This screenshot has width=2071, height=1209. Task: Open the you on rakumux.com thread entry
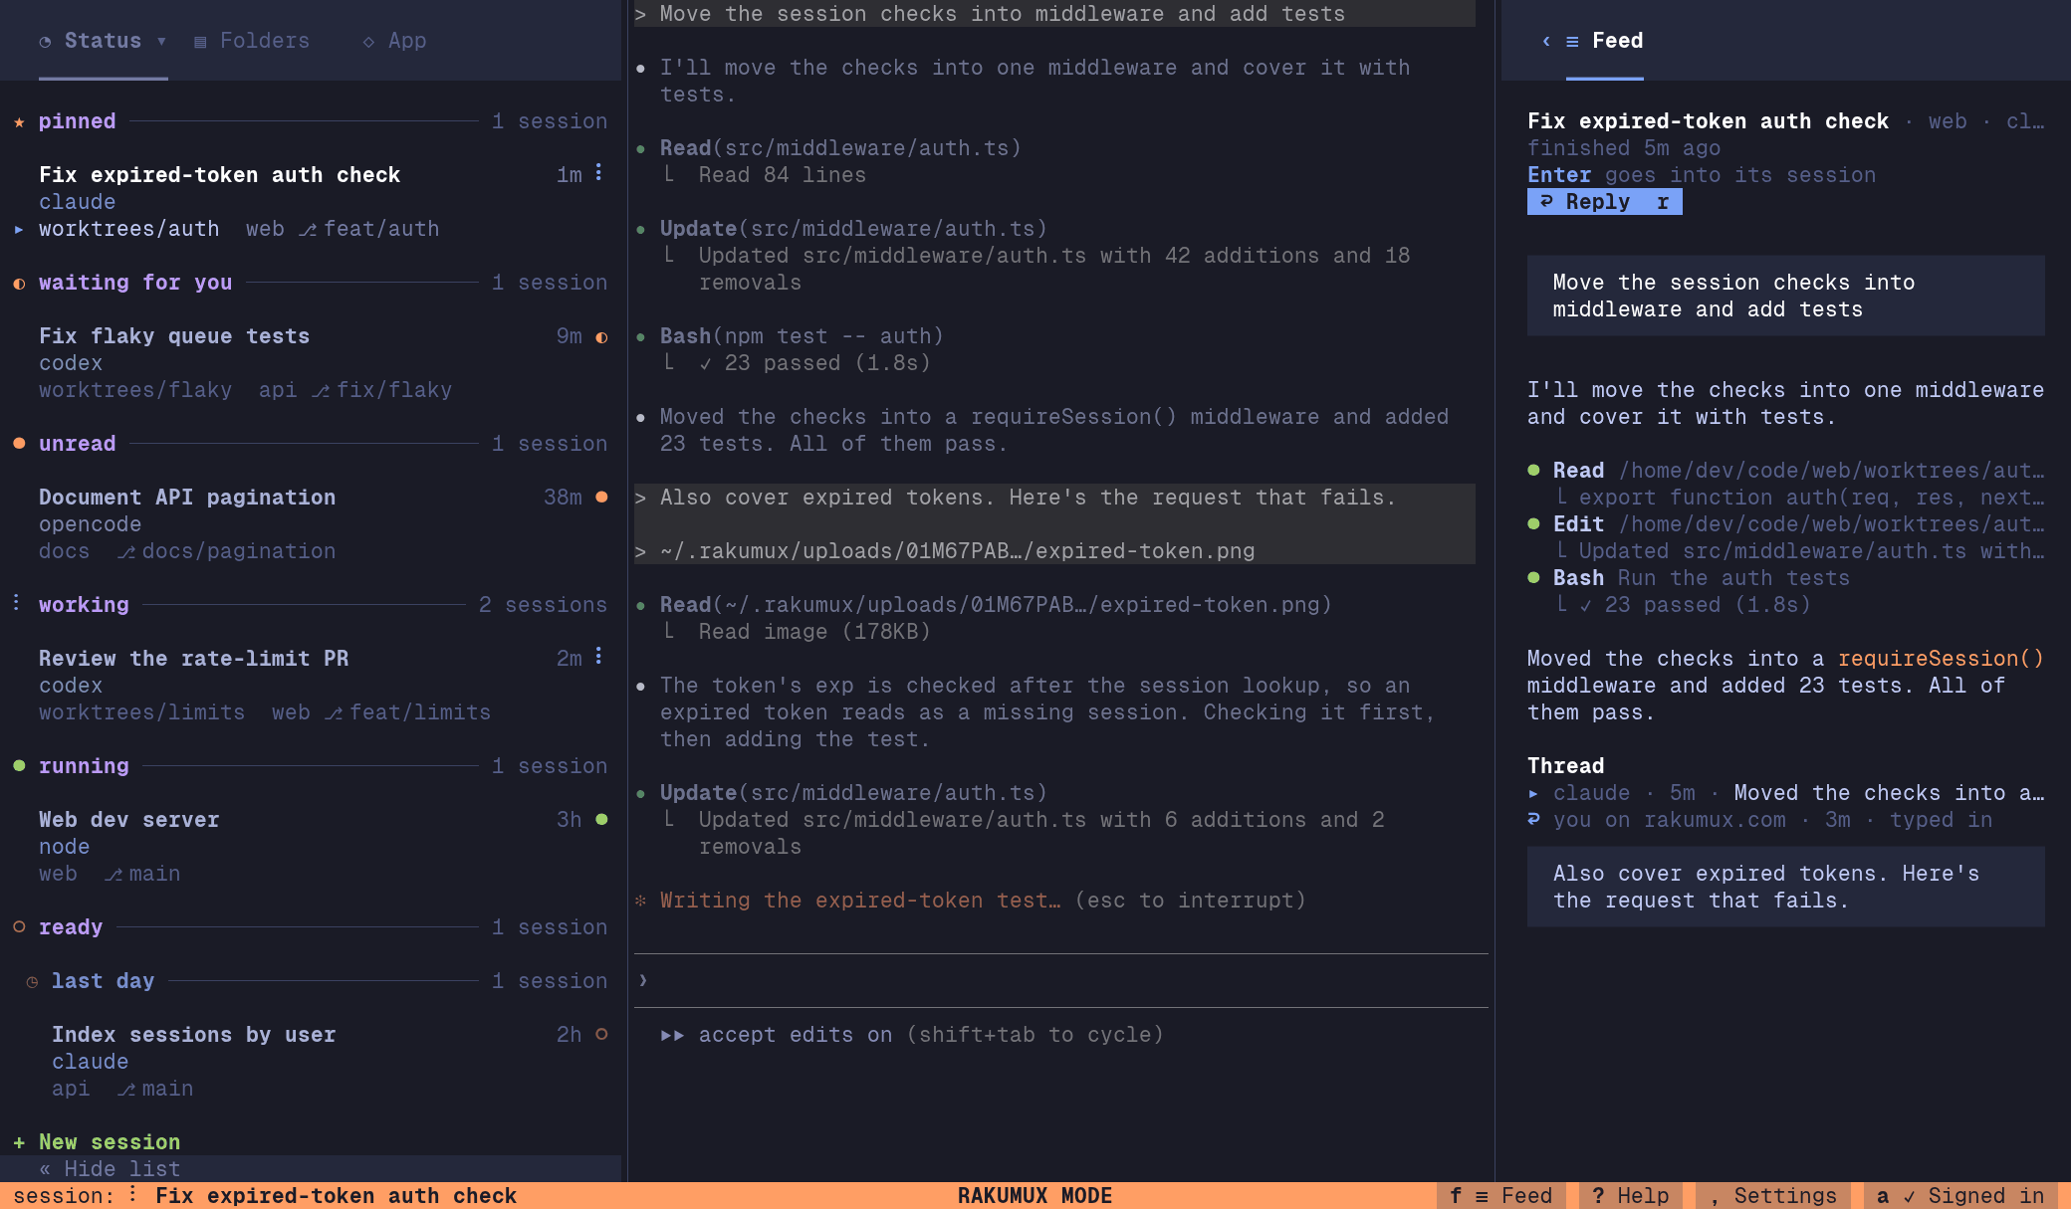1760,820
